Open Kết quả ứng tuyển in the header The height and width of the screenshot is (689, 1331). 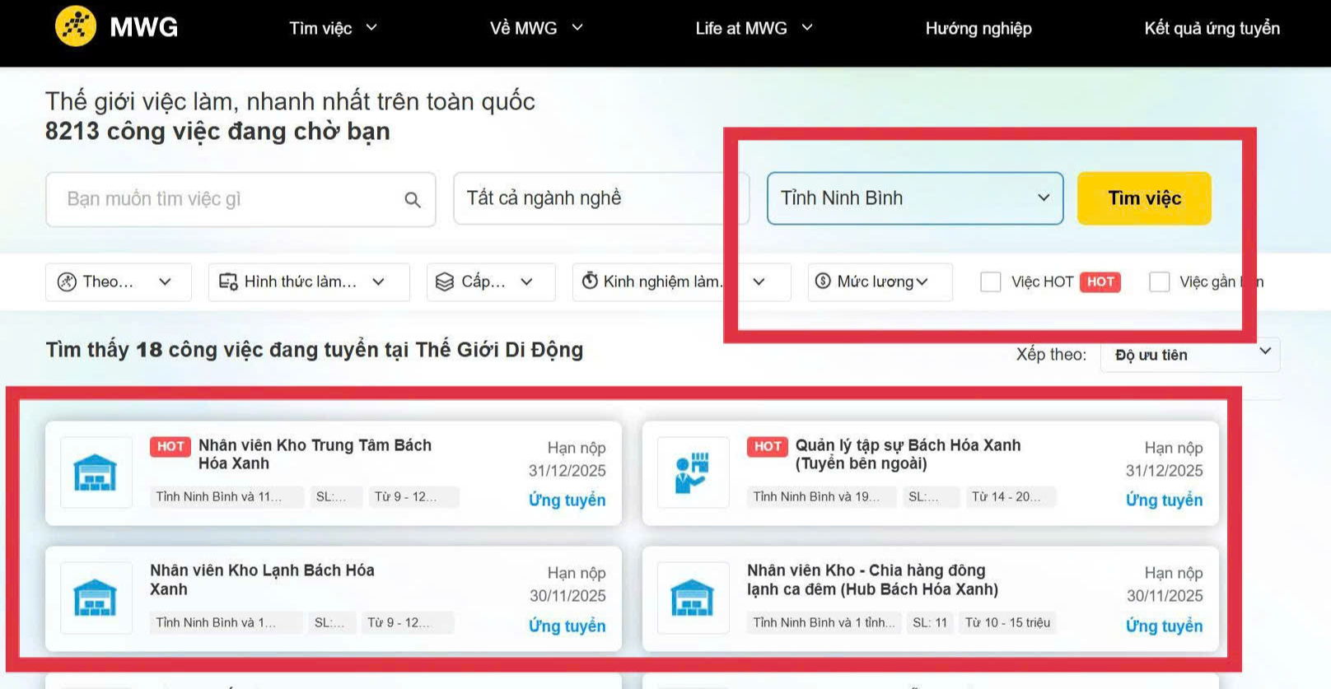1211,29
